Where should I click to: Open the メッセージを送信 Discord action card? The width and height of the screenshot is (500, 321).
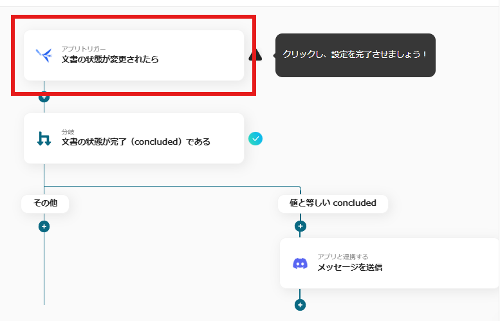[x=390, y=263]
